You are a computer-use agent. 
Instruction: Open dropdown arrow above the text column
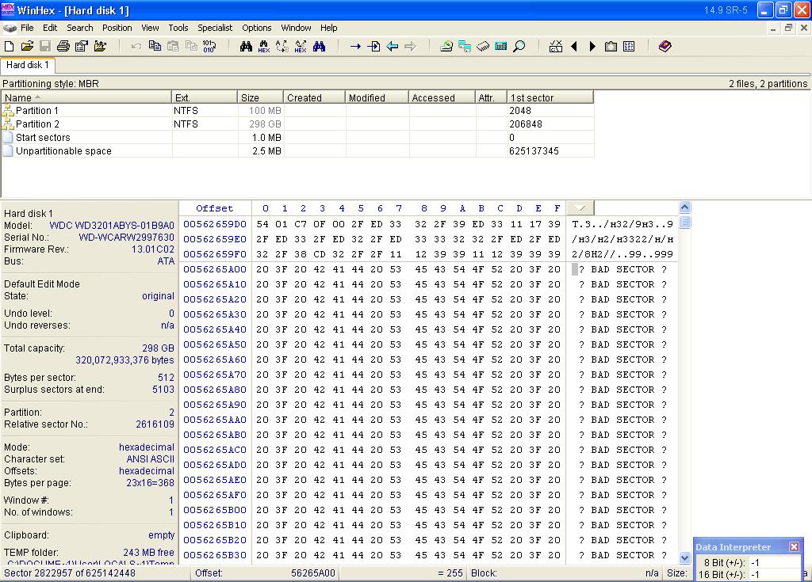[580, 208]
